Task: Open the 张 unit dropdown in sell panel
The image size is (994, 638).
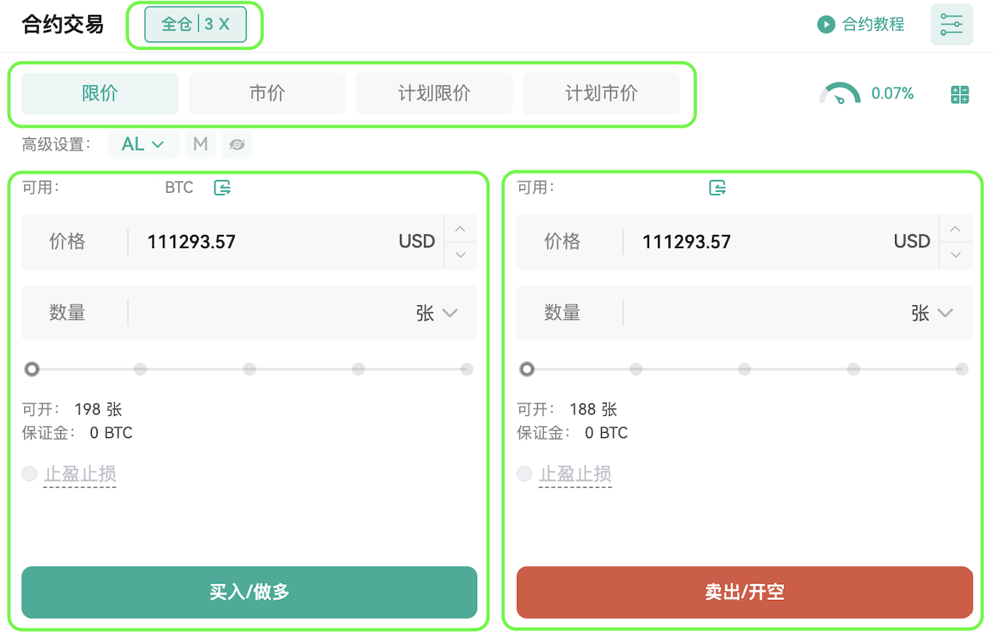Action: pos(932,313)
